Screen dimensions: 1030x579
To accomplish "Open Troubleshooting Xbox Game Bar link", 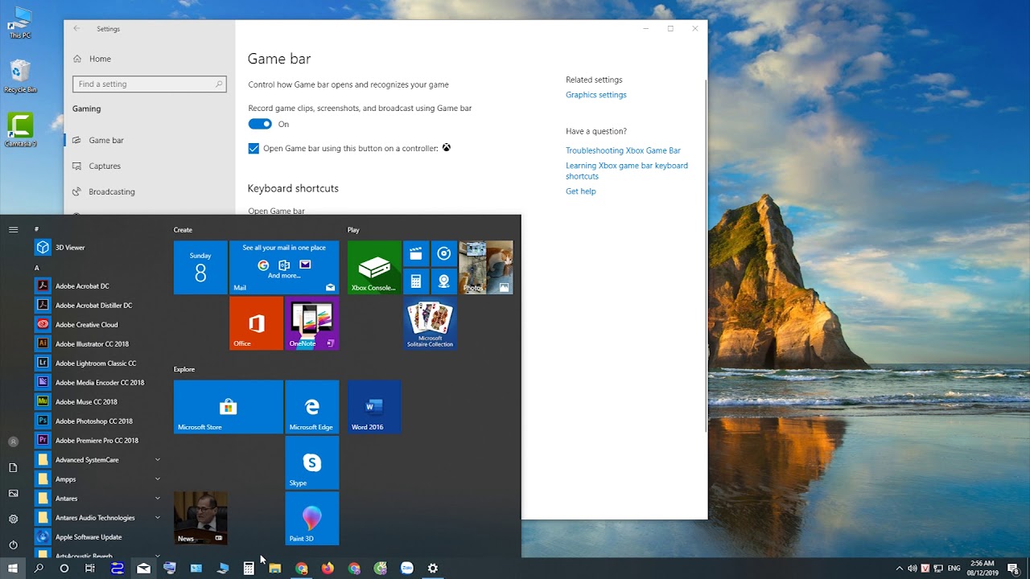I will [623, 150].
